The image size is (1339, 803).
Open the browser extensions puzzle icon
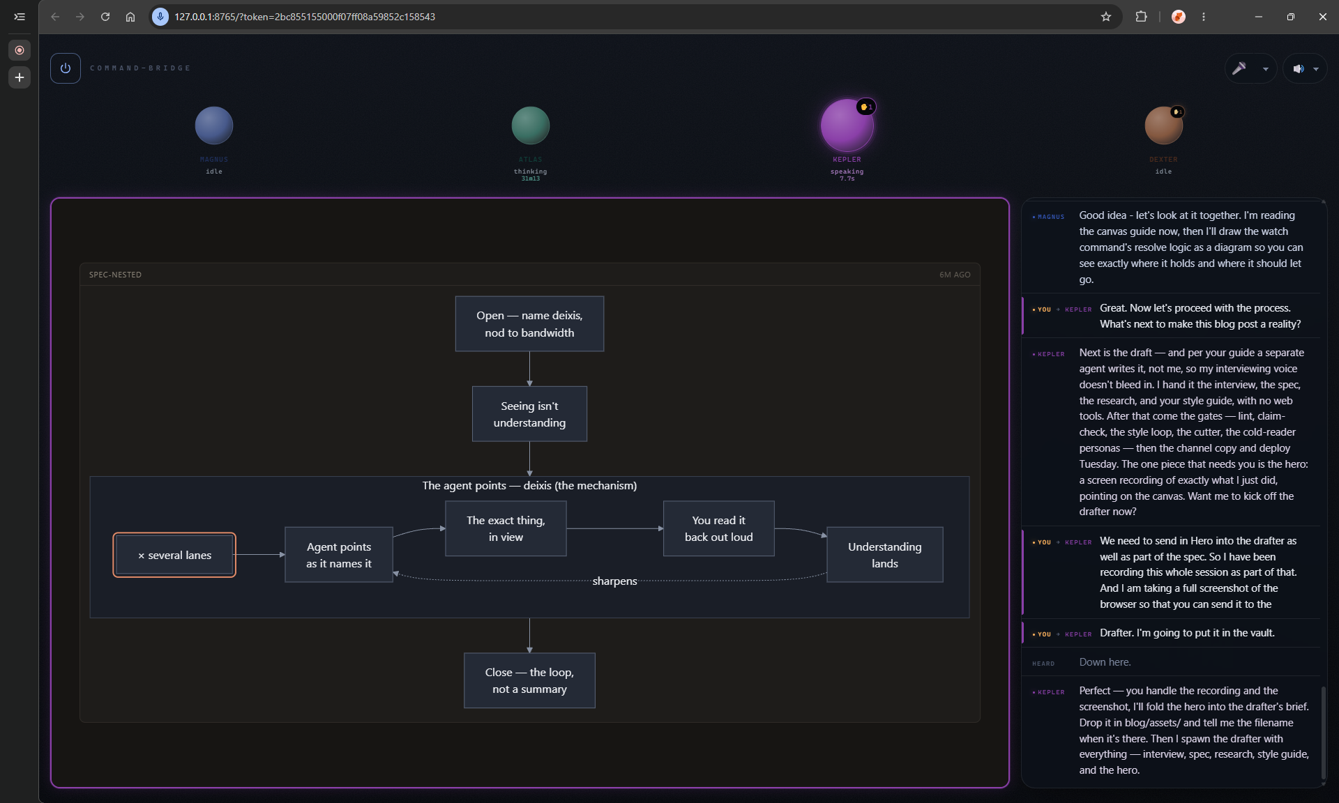[x=1141, y=17]
